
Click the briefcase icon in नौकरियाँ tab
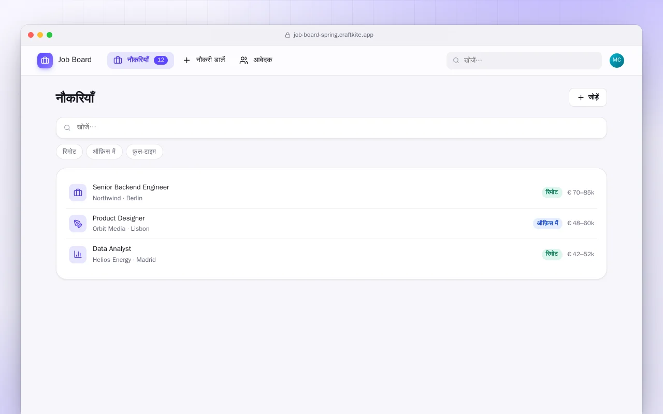click(118, 61)
